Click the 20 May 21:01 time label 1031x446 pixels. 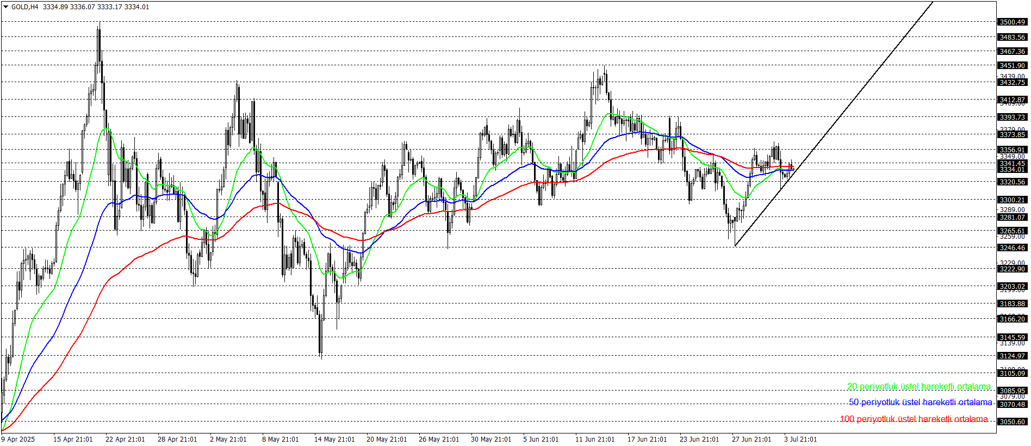[x=387, y=439]
